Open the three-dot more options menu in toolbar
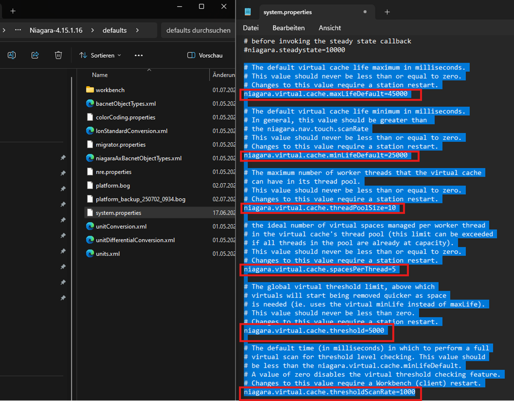The height and width of the screenshot is (401, 514). (139, 55)
